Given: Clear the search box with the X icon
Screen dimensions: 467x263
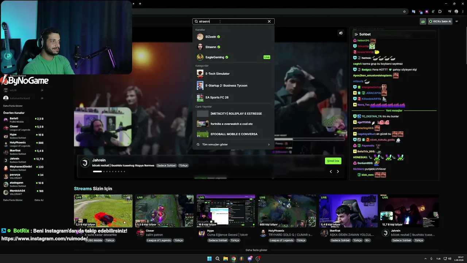Looking at the screenshot, I should click(x=269, y=22).
